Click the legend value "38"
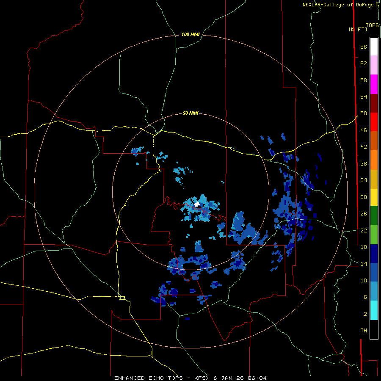This screenshot has width=381, height=381. [364, 163]
